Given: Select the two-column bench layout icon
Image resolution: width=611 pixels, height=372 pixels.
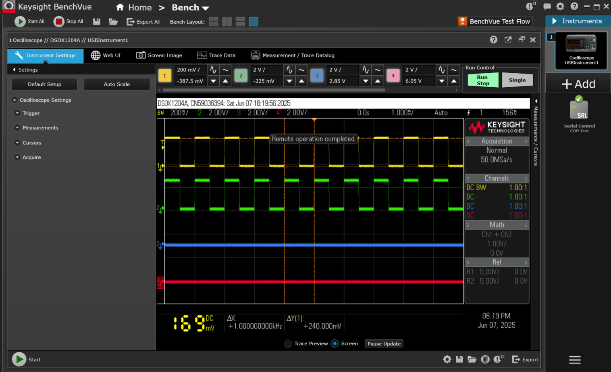Looking at the screenshot, I should coord(227,22).
